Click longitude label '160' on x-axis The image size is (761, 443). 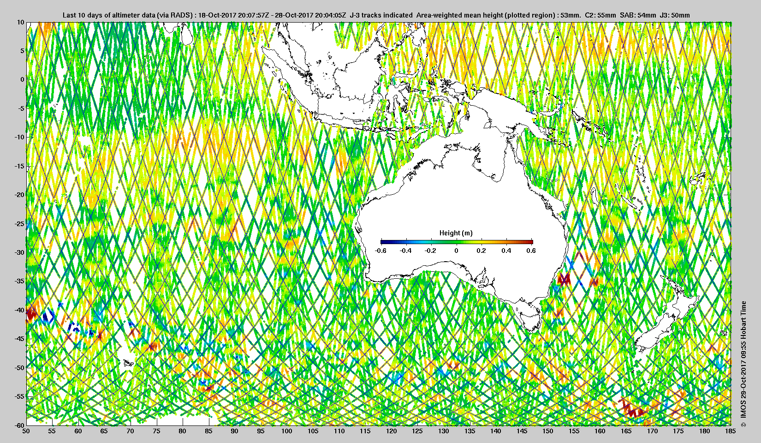[600, 431]
